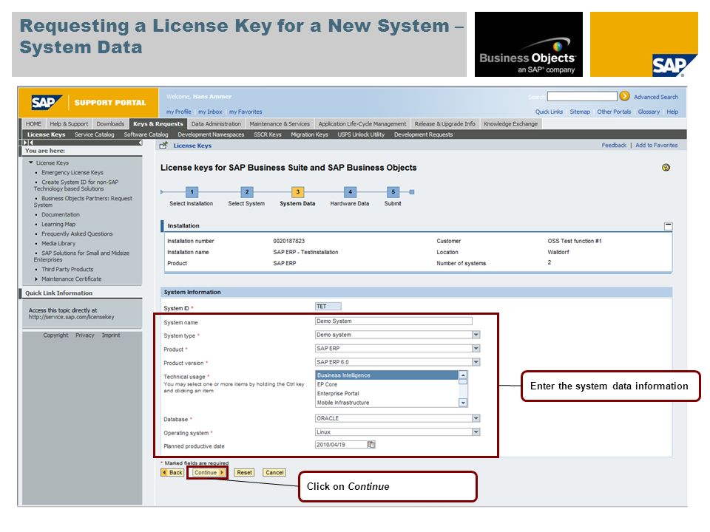The height and width of the screenshot is (532, 710).
Task: Switch to Data Administration tab
Action: coord(216,124)
